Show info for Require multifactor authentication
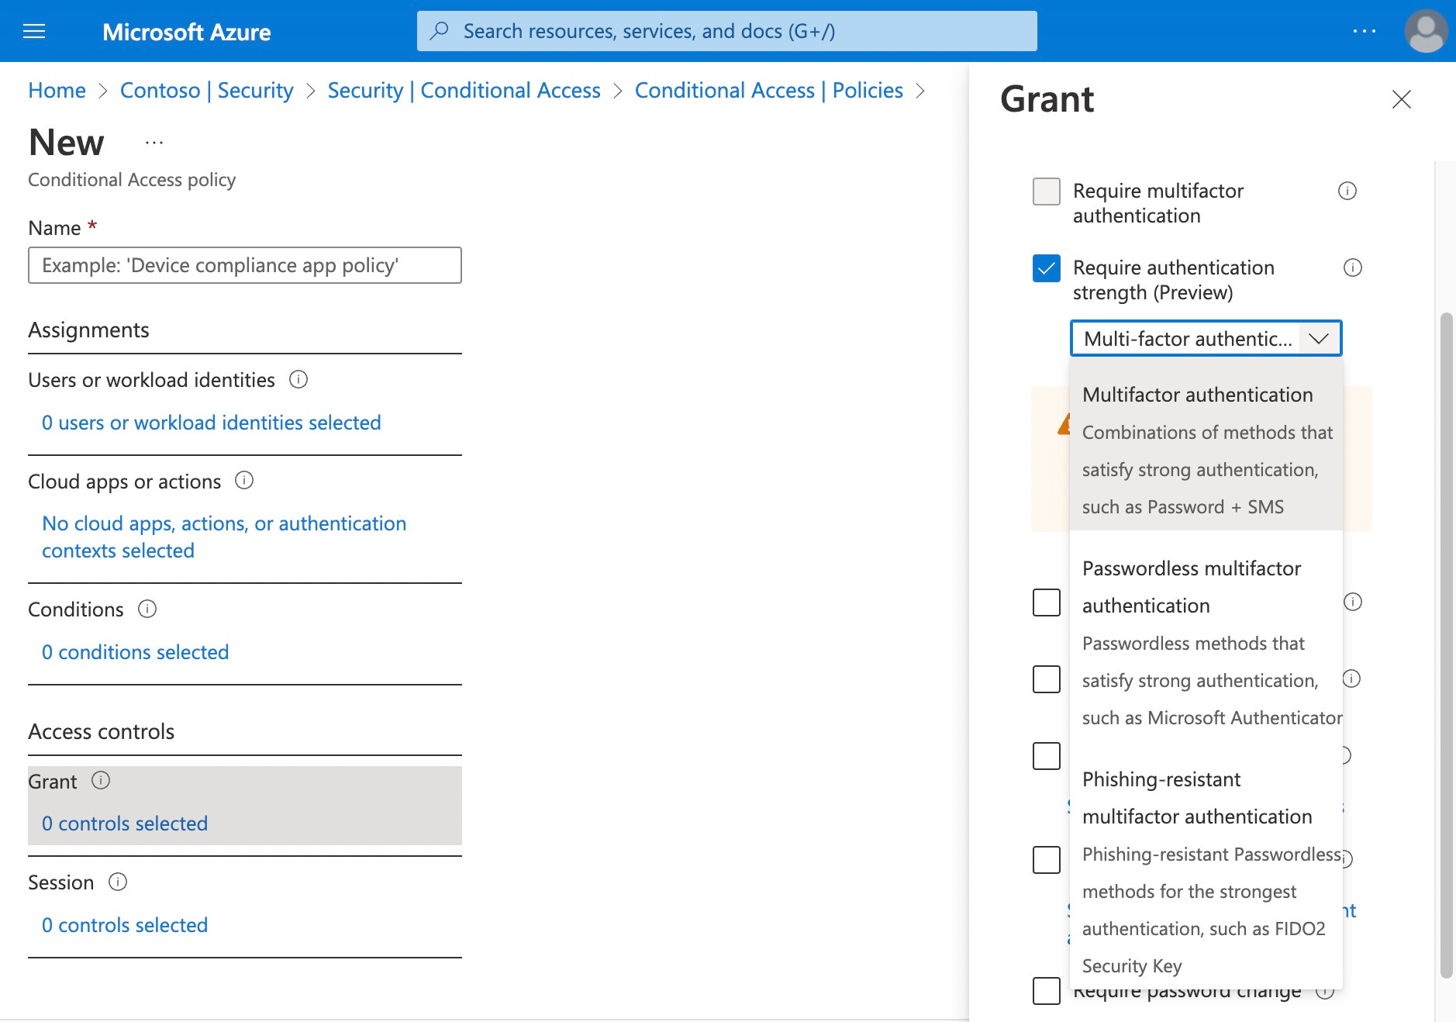The height and width of the screenshot is (1022, 1456). coord(1347,191)
